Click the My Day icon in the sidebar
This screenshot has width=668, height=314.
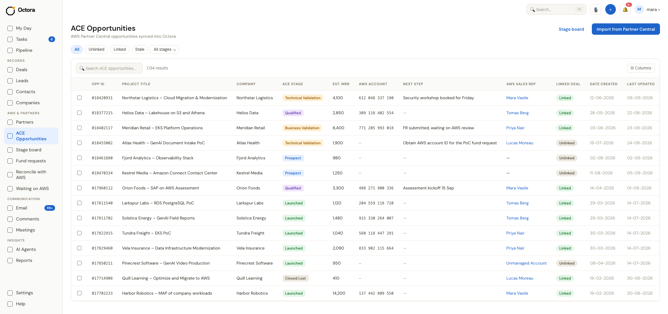click(10, 28)
